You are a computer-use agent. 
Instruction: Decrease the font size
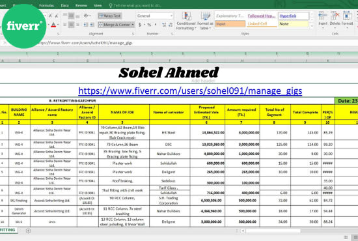point(57,16)
